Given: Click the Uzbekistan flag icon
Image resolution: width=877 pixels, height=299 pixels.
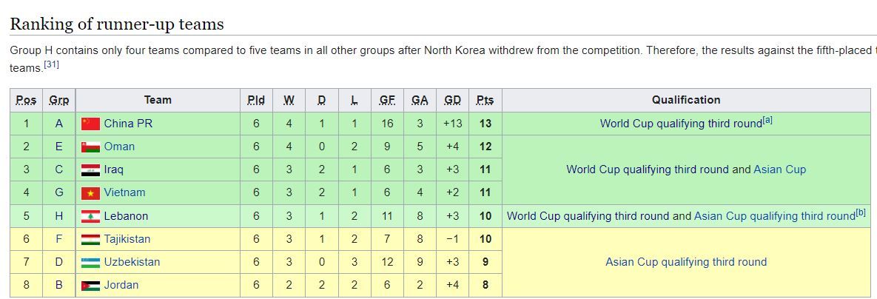Looking at the screenshot, I should tap(90, 262).
